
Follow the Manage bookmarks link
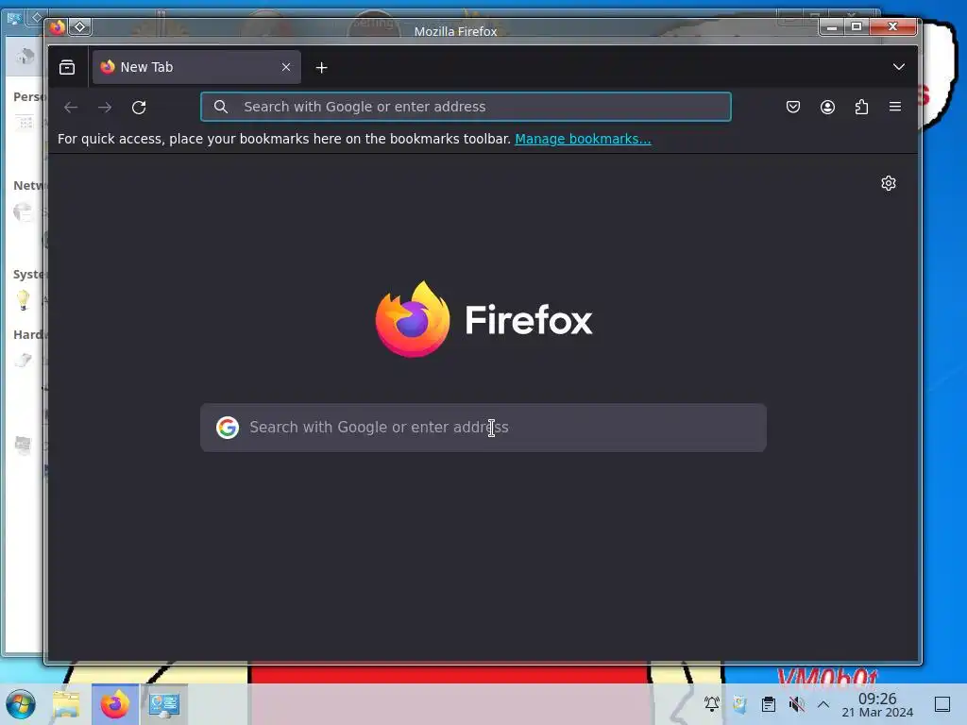[x=583, y=139]
